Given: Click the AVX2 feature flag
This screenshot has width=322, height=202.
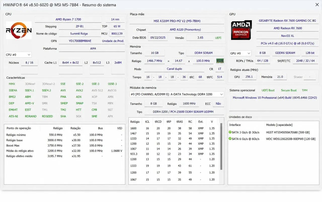Looking at the screenshot, I should coord(79,90).
